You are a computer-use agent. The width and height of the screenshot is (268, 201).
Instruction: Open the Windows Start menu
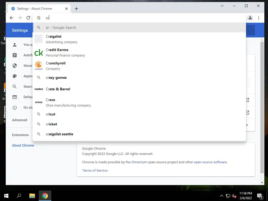point(6,196)
